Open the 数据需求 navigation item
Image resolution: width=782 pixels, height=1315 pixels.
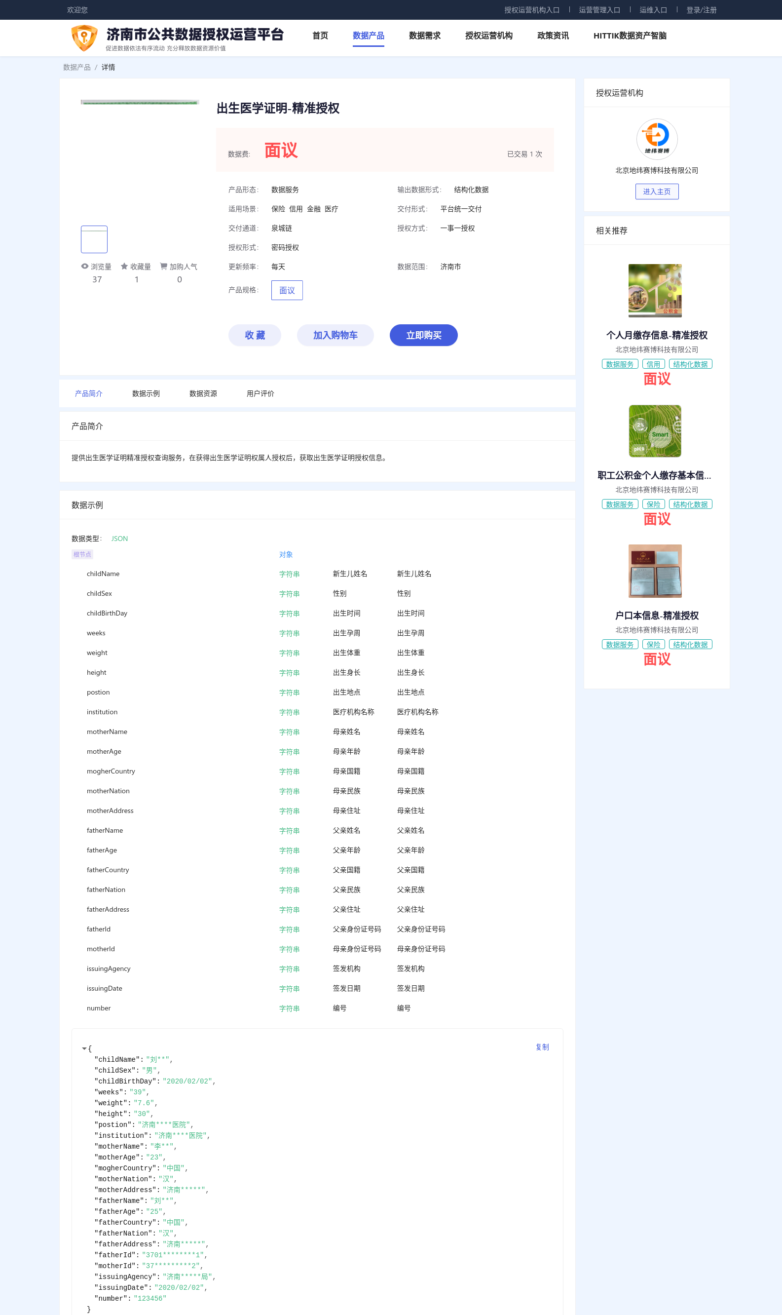click(x=425, y=36)
